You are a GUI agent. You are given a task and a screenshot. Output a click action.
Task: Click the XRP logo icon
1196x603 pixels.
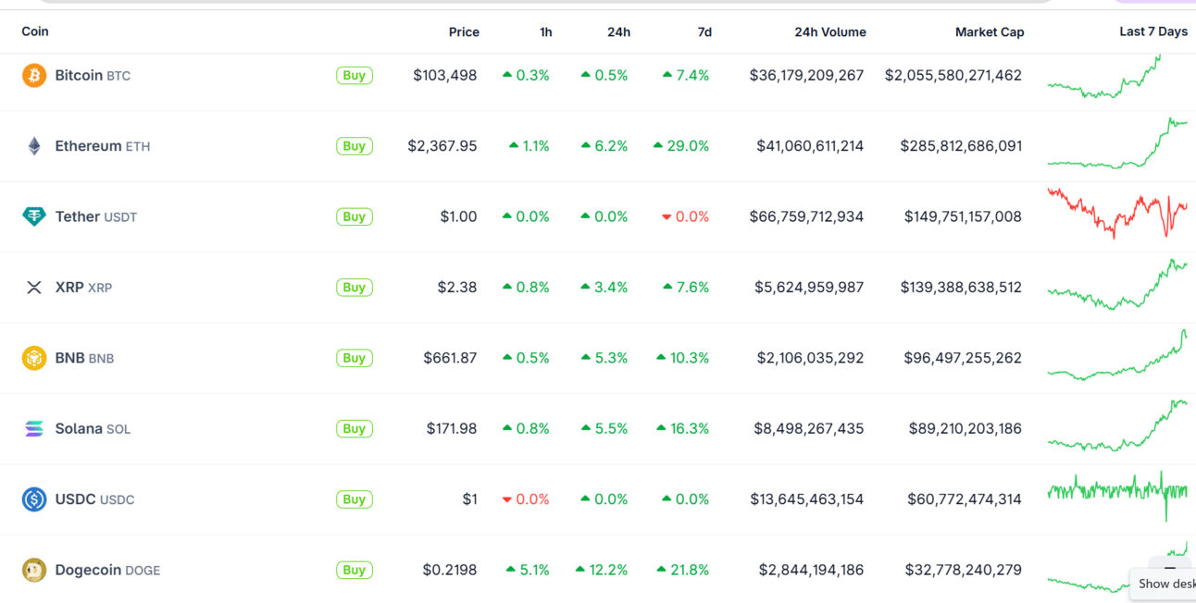point(34,288)
